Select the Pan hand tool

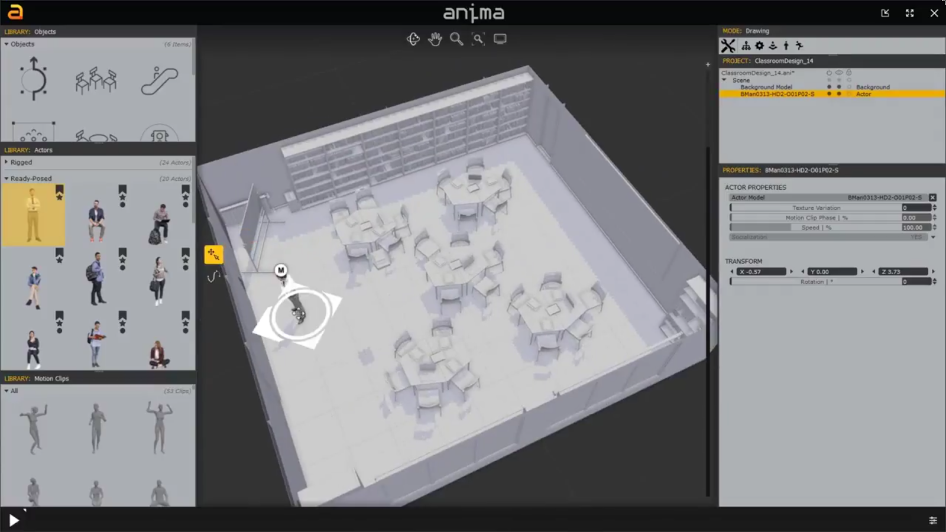435,38
